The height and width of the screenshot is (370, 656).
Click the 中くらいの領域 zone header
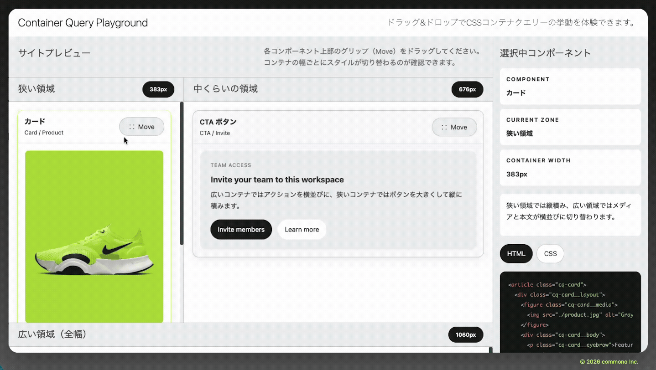226,89
